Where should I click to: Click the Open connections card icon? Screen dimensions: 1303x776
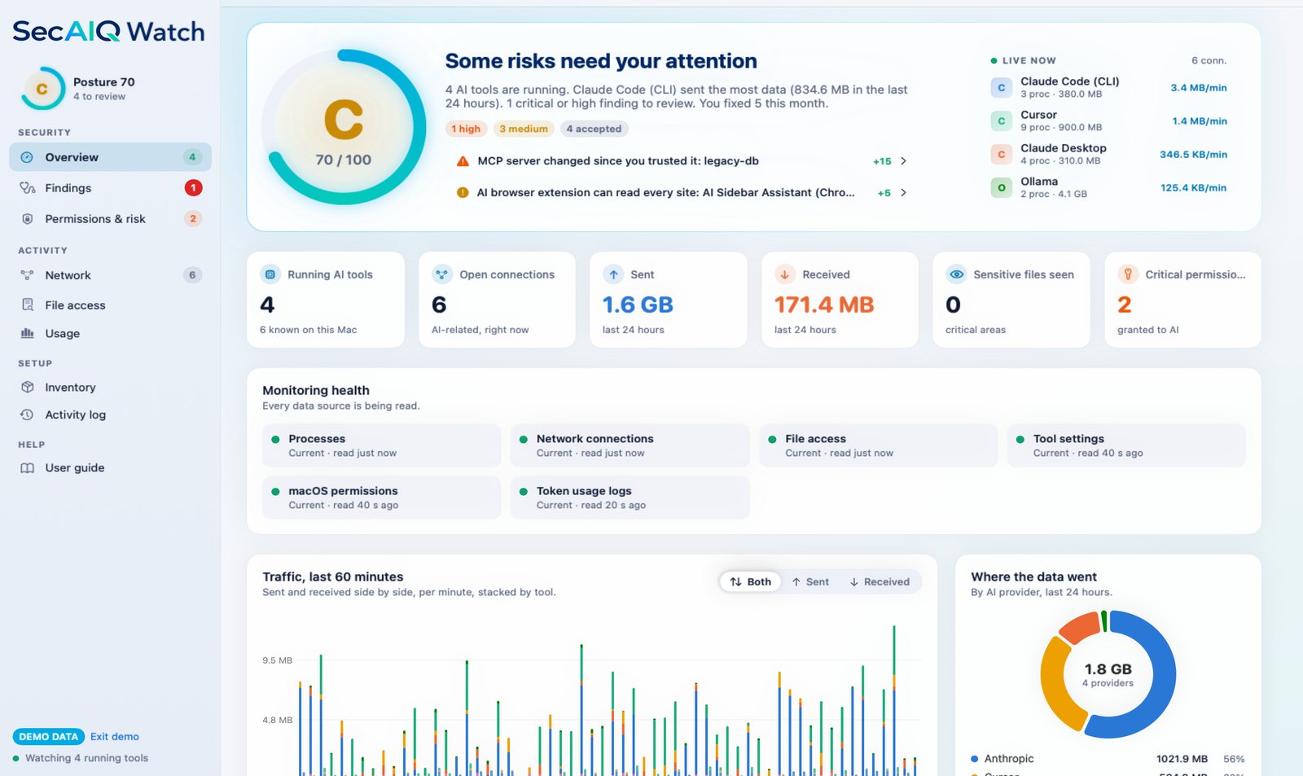(x=442, y=274)
